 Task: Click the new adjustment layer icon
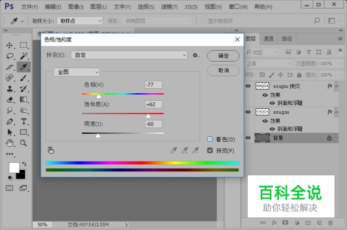coord(296,222)
